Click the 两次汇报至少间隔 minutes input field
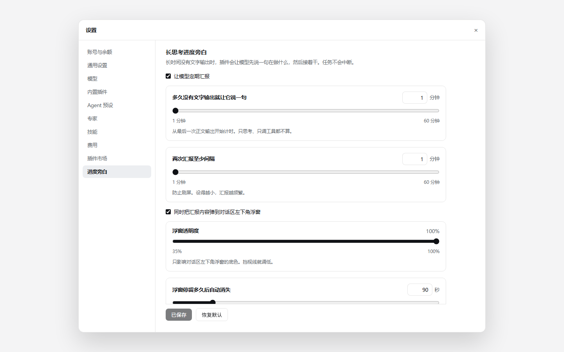This screenshot has width=564, height=352. tap(414, 159)
